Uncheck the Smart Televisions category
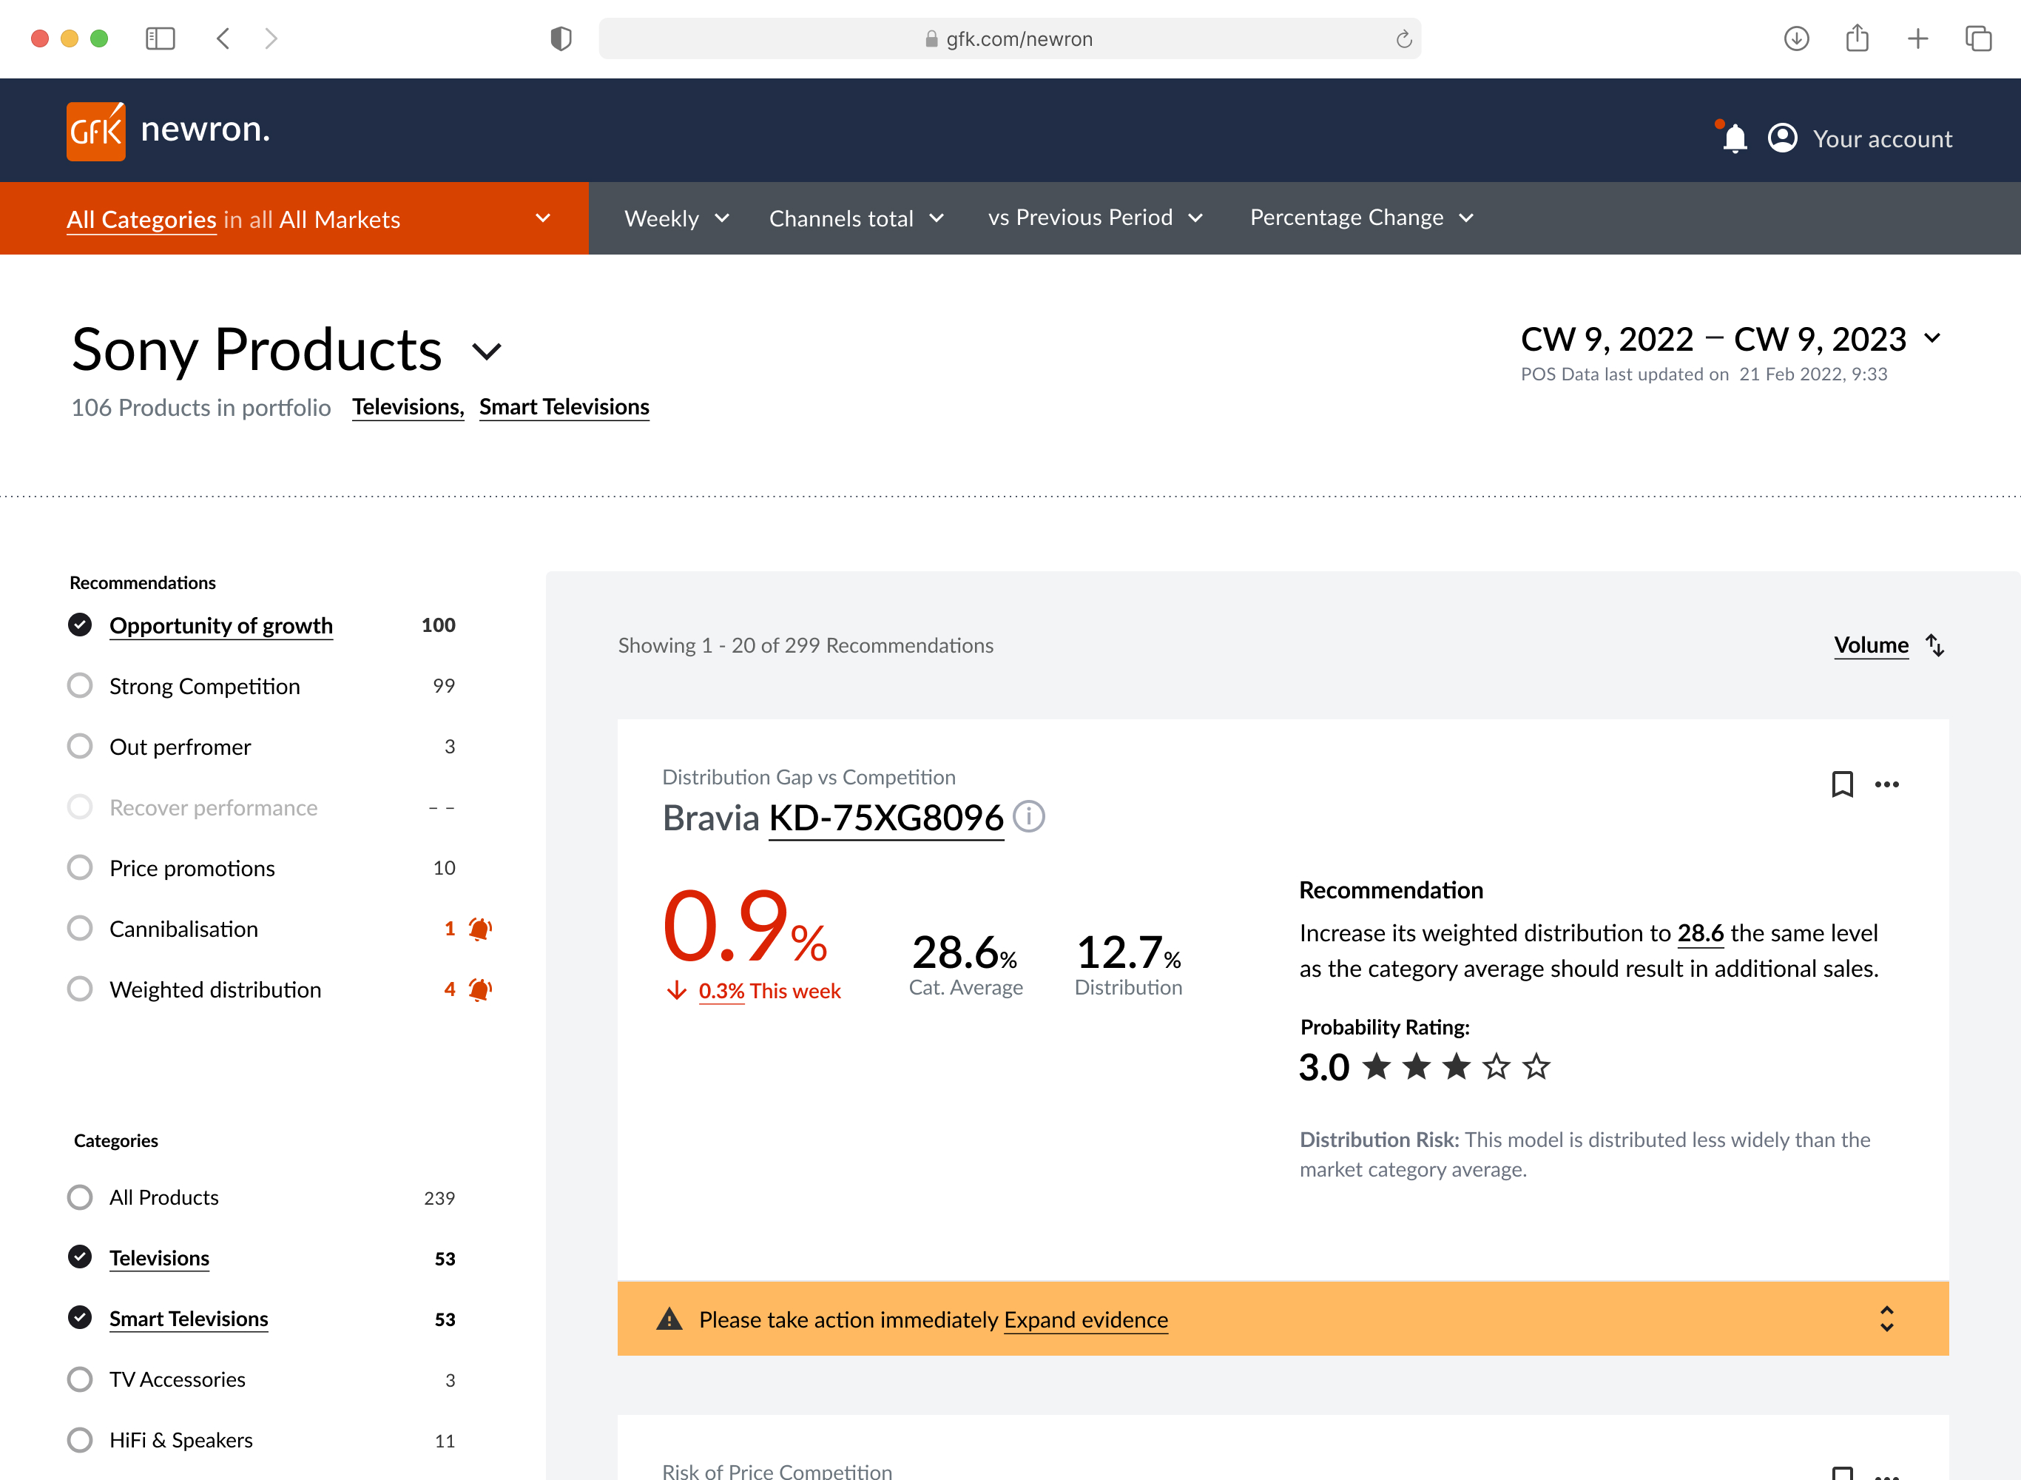 [80, 1317]
